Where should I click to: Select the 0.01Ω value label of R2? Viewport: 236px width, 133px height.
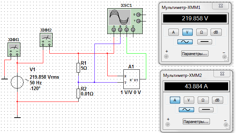[87, 94]
